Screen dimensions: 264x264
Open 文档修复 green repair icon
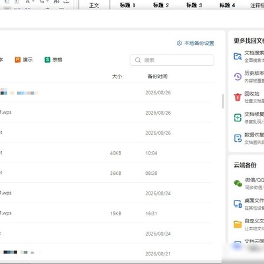coord(238,117)
